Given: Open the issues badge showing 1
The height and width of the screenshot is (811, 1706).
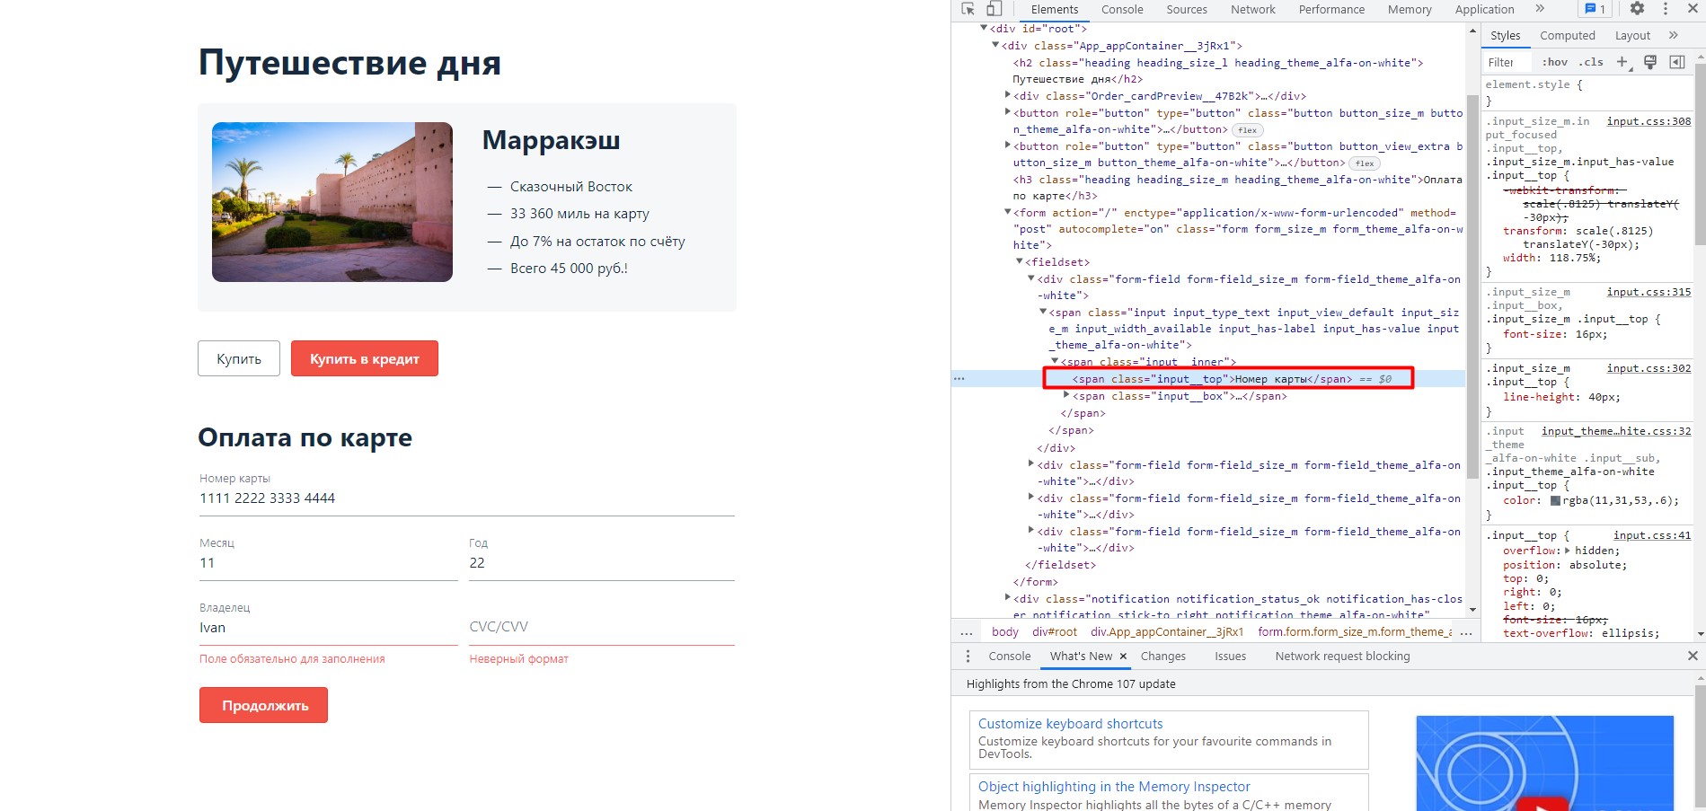Looking at the screenshot, I should tap(1595, 8).
